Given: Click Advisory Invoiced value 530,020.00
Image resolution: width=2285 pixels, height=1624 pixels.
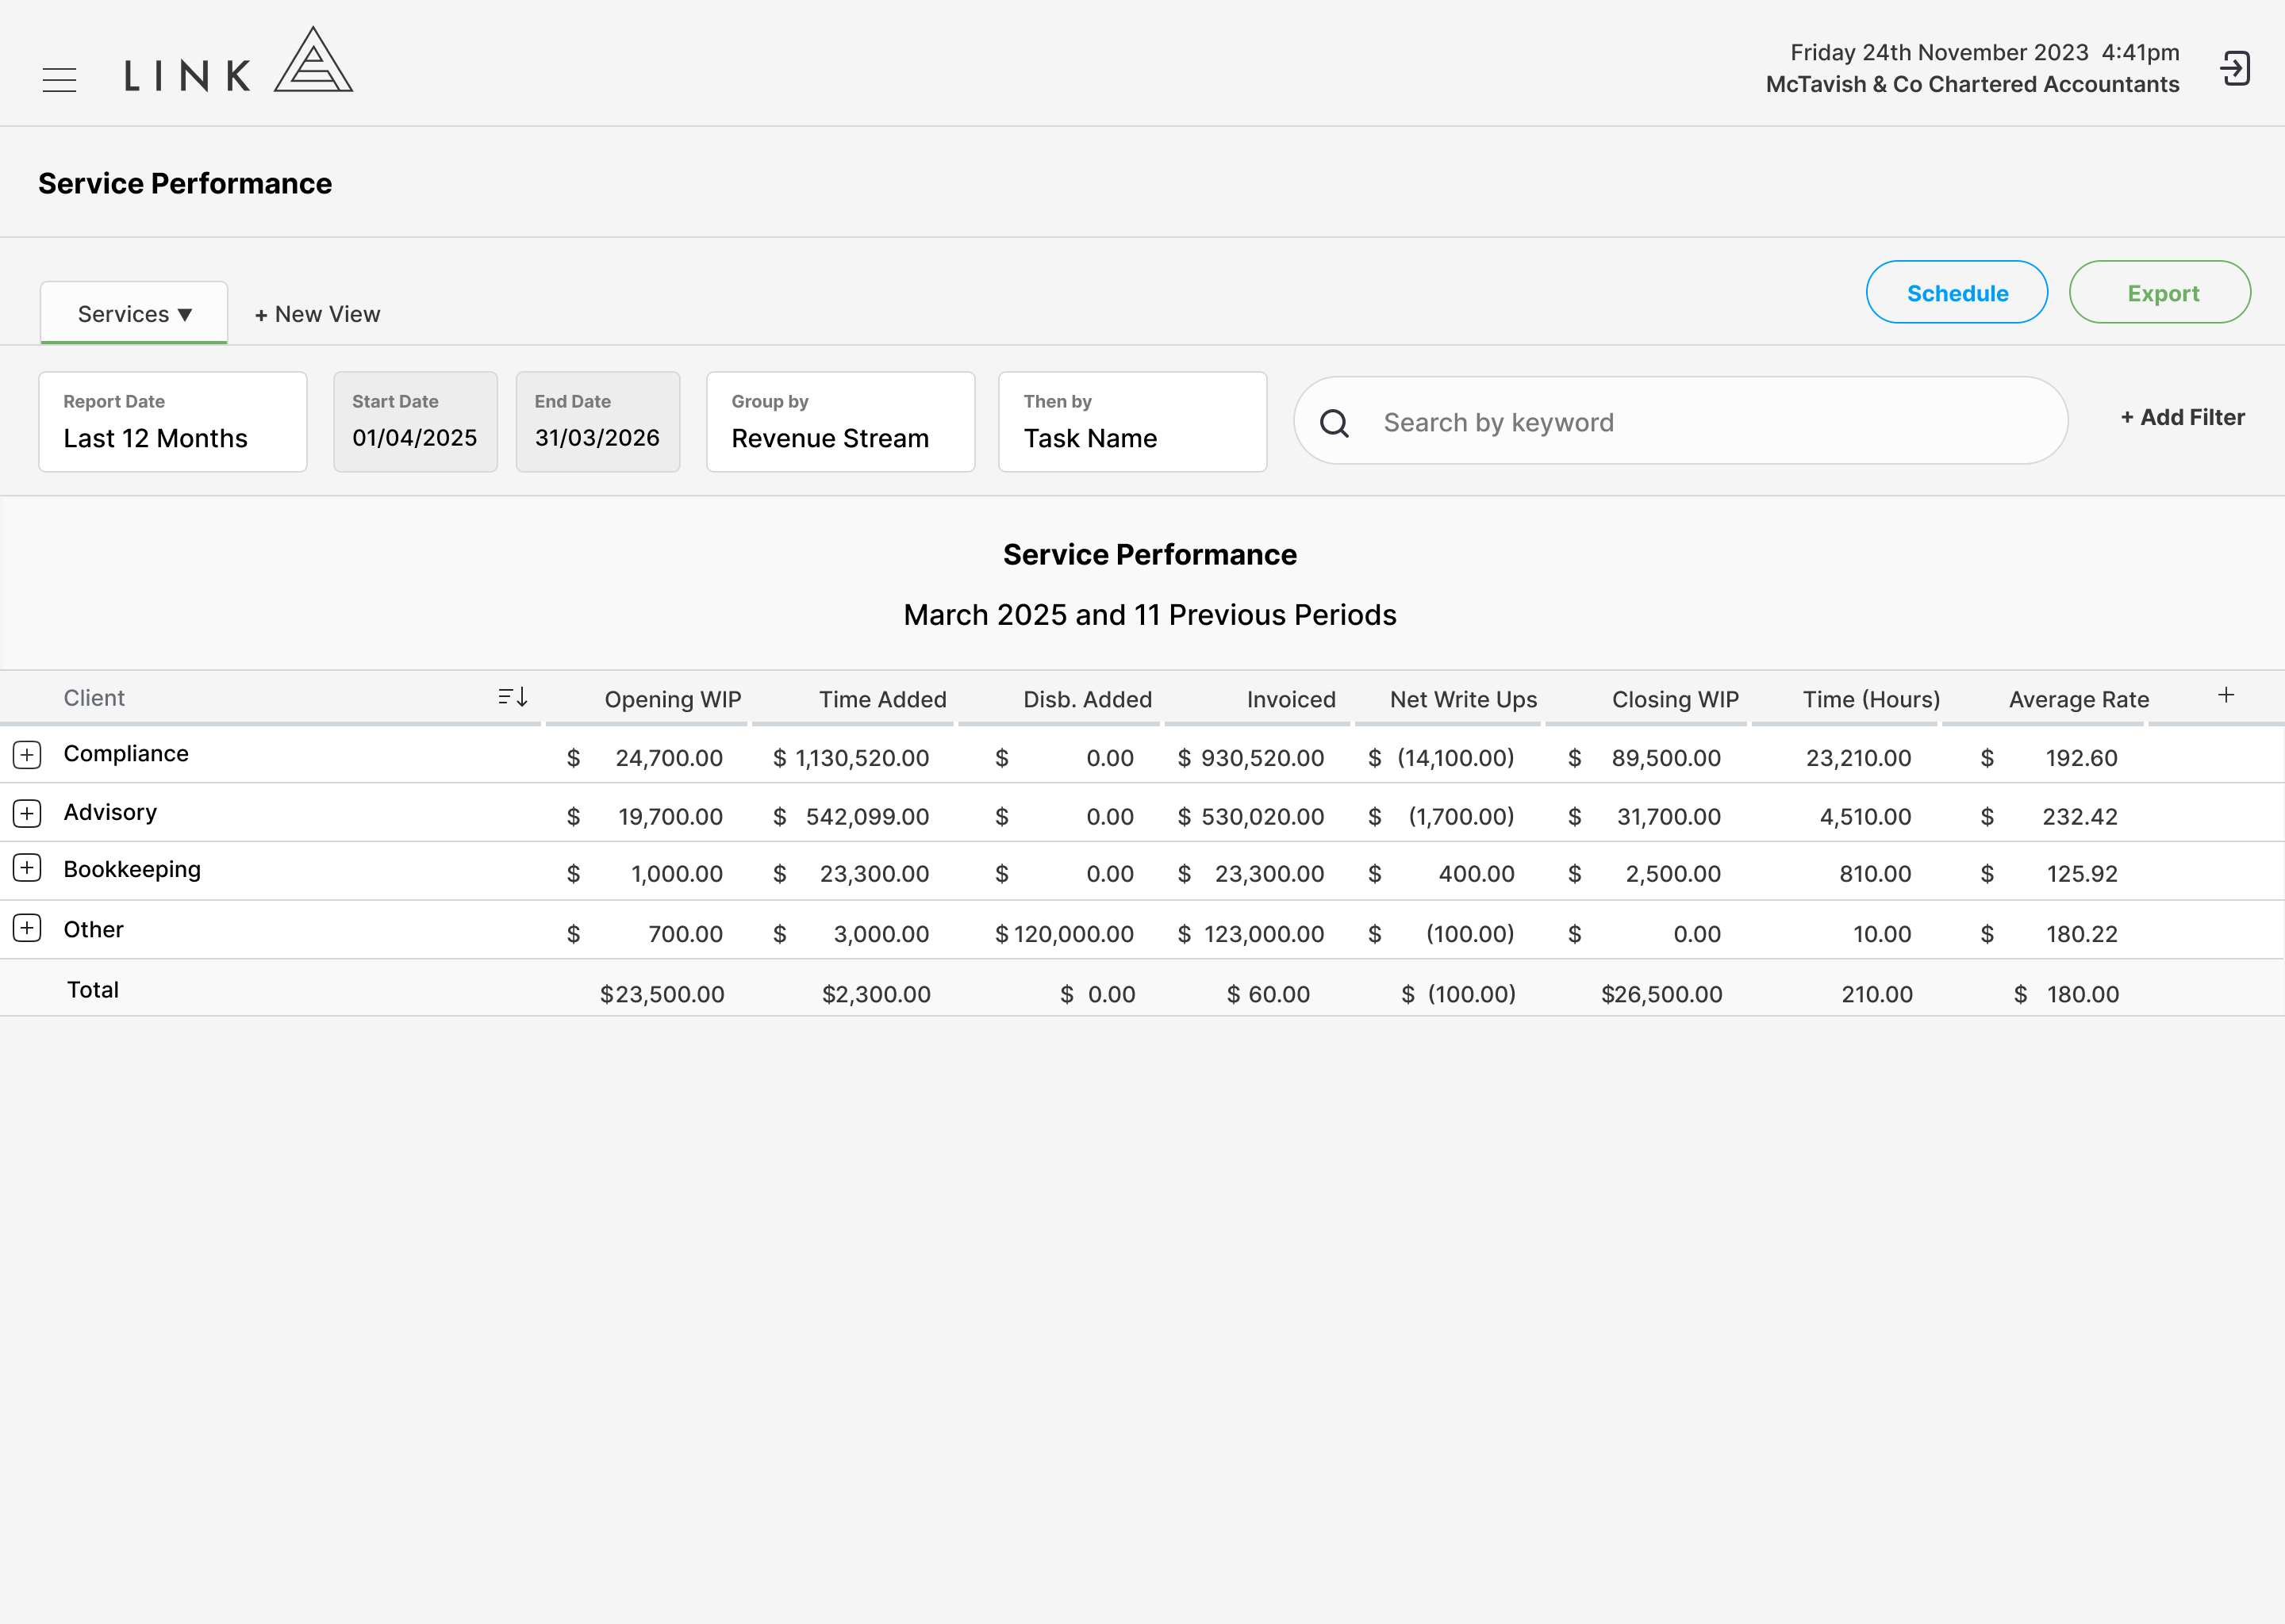Looking at the screenshot, I should point(1262,816).
